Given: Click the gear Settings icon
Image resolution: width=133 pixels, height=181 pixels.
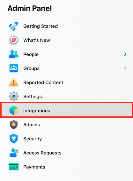Looking at the screenshot, I should click(x=14, y=96).
